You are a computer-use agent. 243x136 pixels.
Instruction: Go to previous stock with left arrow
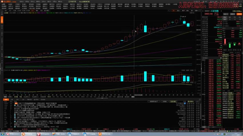click(203, 11)
